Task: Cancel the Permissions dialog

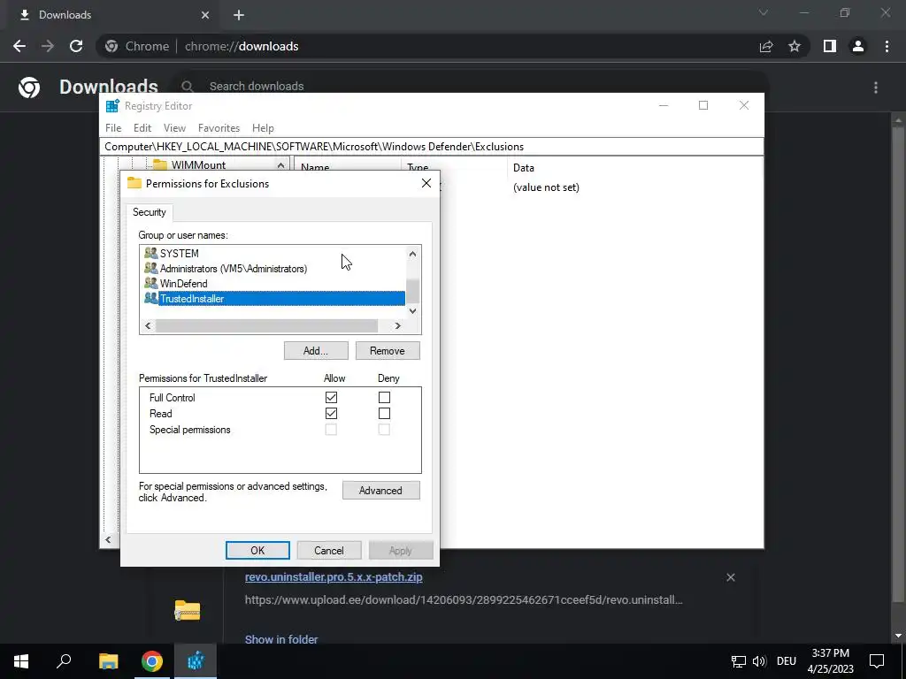Action: (x=329, y=551)
